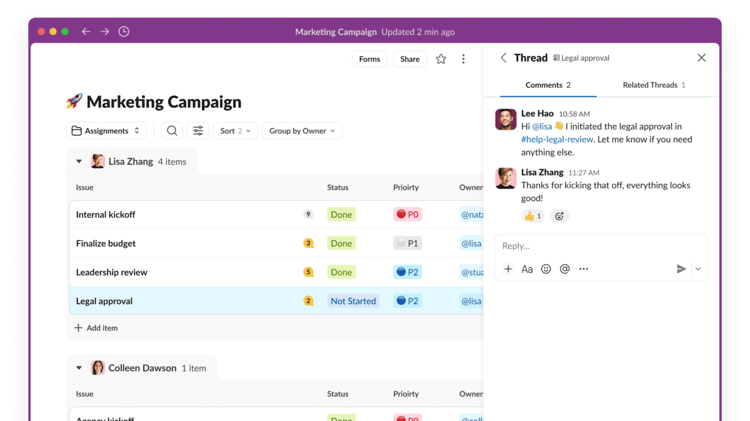Open comment badge on Legal approval row
This screenshot has height=421, width=750.
[308, 301]
